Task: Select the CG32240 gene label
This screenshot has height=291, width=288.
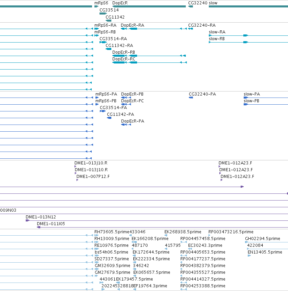Action: tap(198, 3)
